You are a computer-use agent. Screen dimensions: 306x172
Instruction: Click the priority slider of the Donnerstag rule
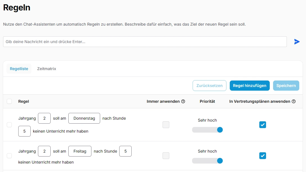(x=207, y=130)
